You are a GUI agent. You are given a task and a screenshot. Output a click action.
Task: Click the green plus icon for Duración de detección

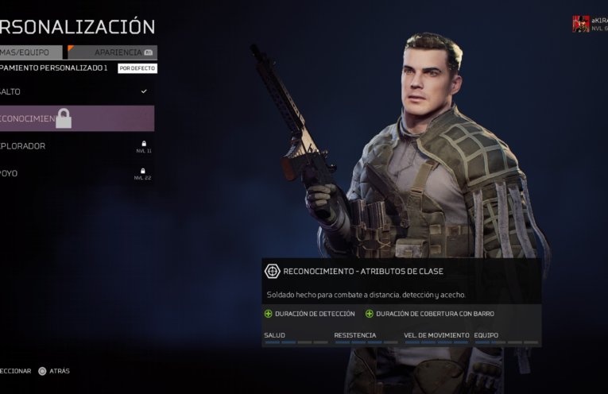click(x=269, y=314)
